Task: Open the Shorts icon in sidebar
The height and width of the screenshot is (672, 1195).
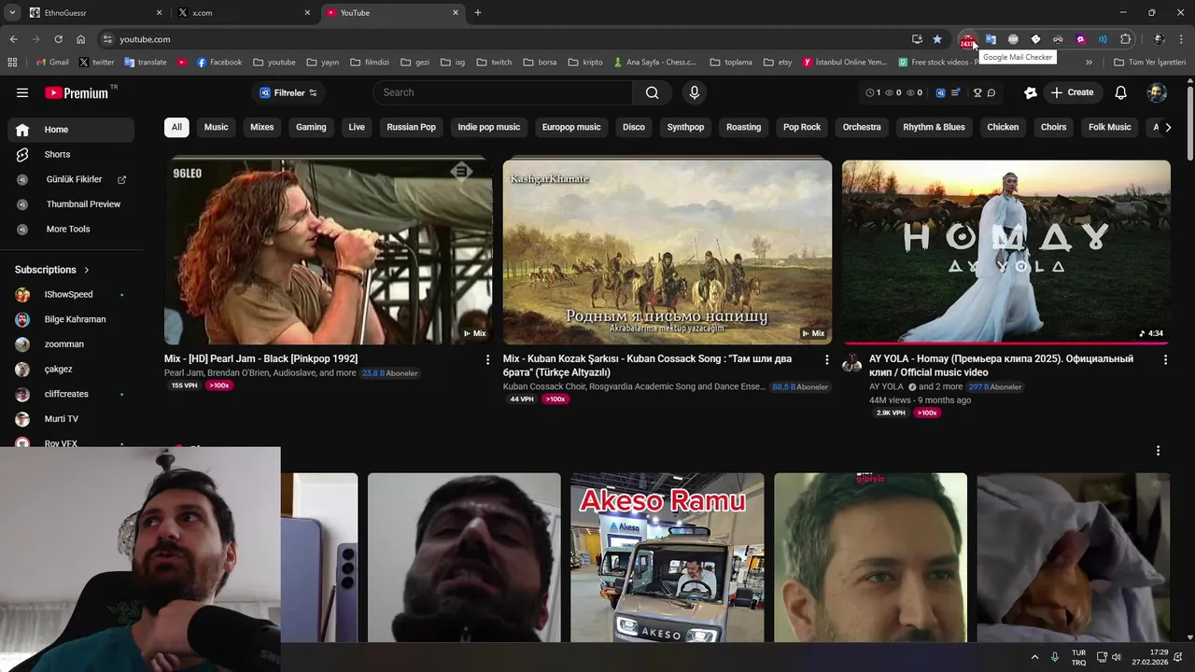Action: tap(22, 154)
